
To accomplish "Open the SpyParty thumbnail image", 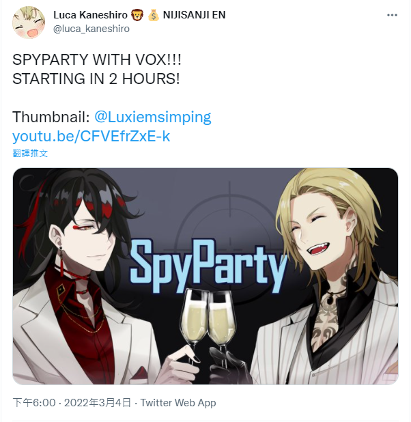I will coord(205,276).
